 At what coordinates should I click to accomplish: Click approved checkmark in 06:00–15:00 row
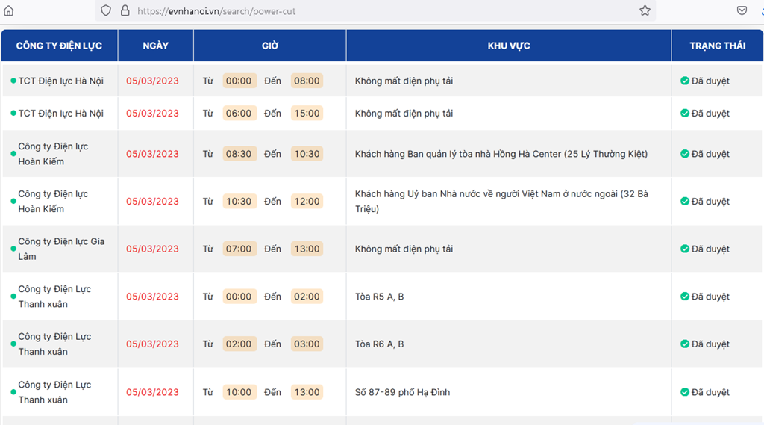click(x=685, y=114)
